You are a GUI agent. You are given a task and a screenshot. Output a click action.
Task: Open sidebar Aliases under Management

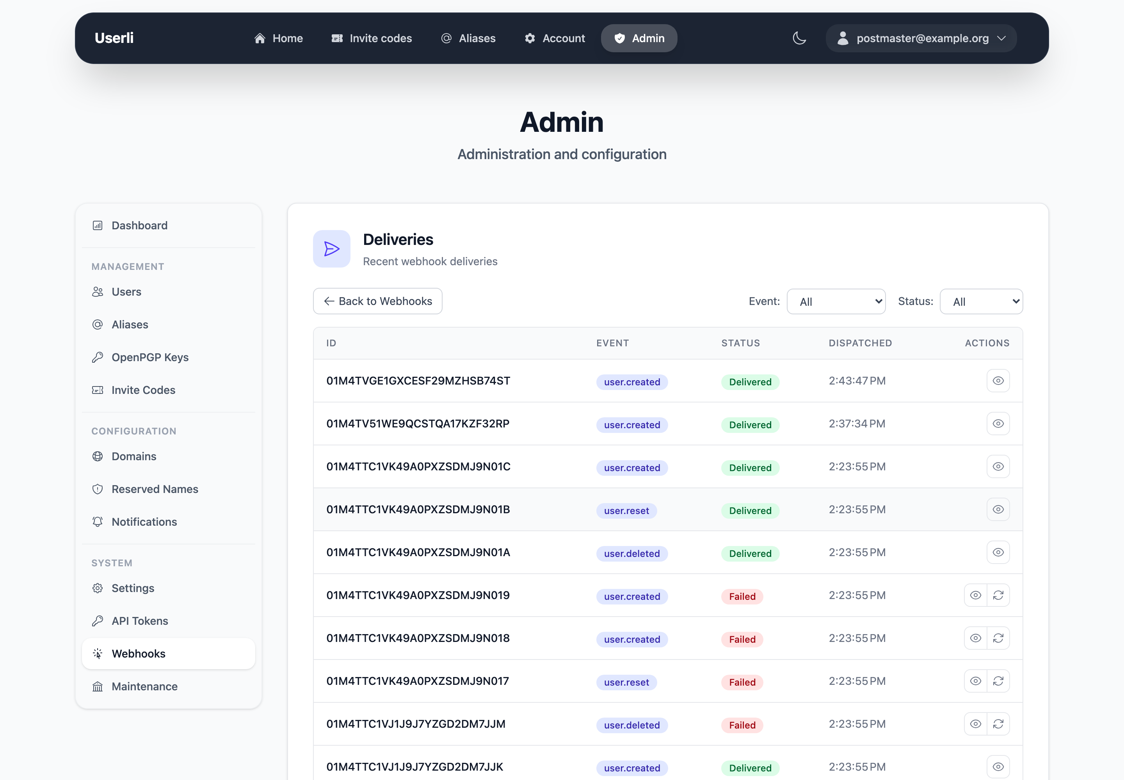click(169, 324)
